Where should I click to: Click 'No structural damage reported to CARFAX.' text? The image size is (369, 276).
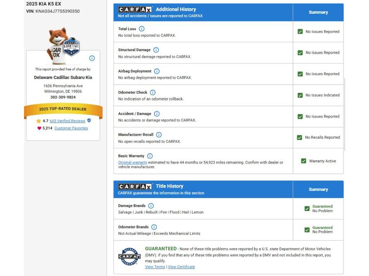pyautogui.click(x=154, y=57)
